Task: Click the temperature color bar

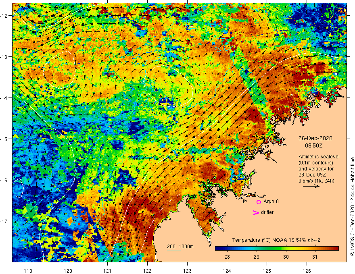Action: tap(277, 249)
